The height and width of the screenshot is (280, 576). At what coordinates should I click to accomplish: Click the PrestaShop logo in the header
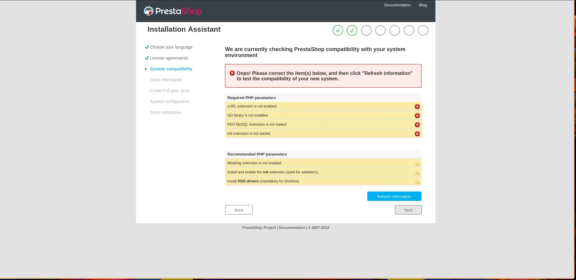(173, 11)
